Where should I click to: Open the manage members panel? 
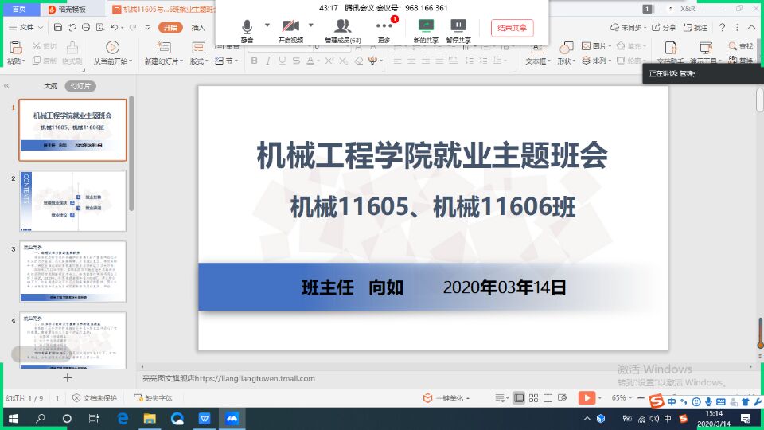coord(342,29)
